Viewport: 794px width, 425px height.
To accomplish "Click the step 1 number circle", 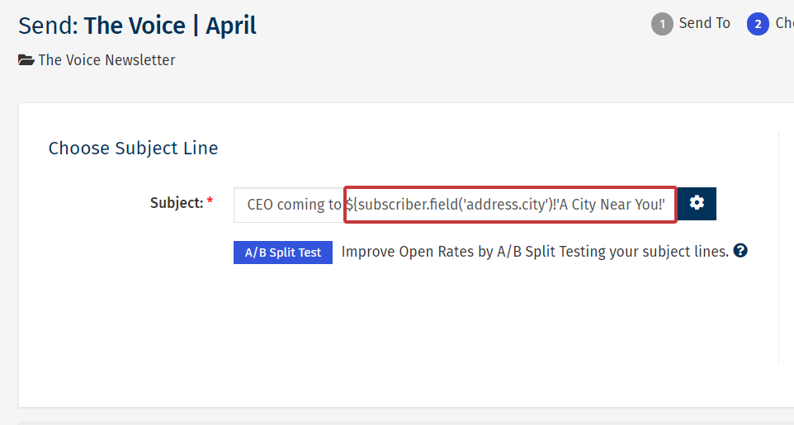I will 662,24.
